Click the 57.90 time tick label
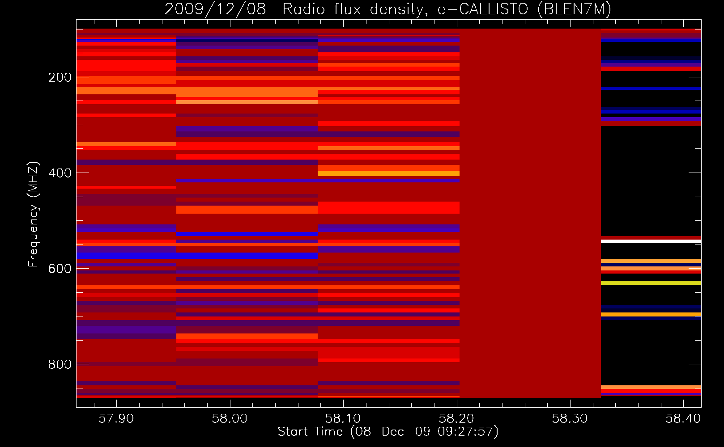Viewport: 724px width, 447px height. pos(116,418)
